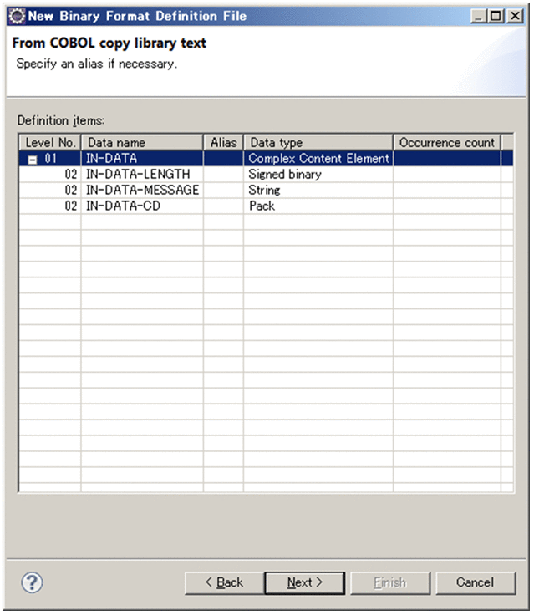Click the Definition items label
Image resolution: width=534 pixels, height=615 pixels.
[x=61, y=120]
